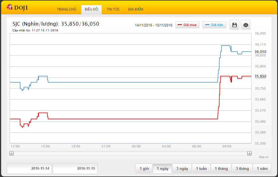Open the TRANG CHỦ tab

[67, 9]
